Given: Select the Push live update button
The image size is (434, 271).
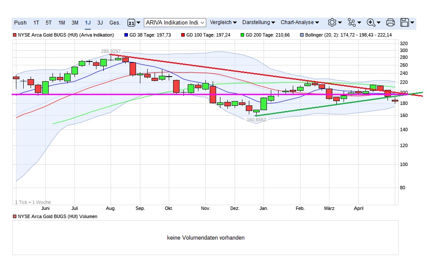Looking at the screenshot, I should [x=20, y=22].
